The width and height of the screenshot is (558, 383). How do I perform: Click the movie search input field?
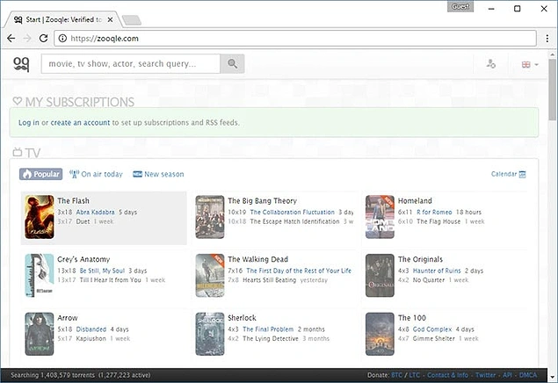coord(131,63)
